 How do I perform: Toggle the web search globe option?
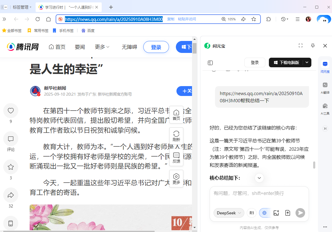point(264,213)
